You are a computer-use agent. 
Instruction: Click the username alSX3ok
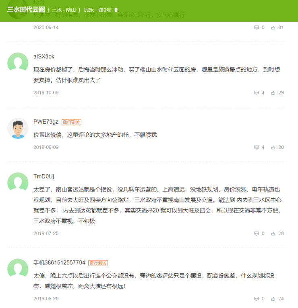pyautogui.click(x=44, y=56)
